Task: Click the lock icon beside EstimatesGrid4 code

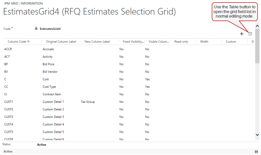Action: 36,28
